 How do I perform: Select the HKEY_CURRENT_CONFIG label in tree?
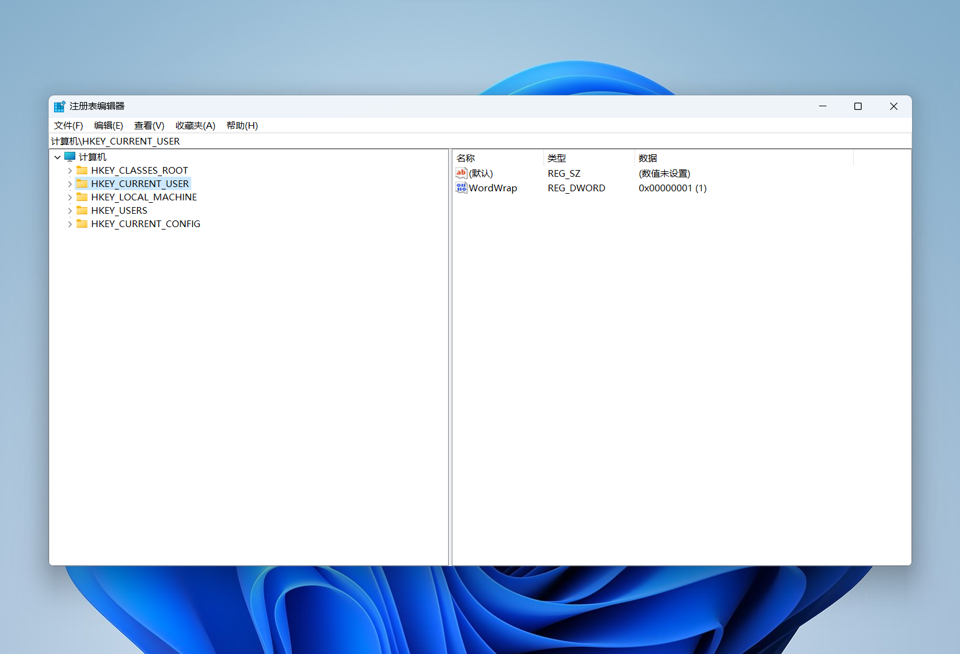pyautogui.click(x=146, y=223)
